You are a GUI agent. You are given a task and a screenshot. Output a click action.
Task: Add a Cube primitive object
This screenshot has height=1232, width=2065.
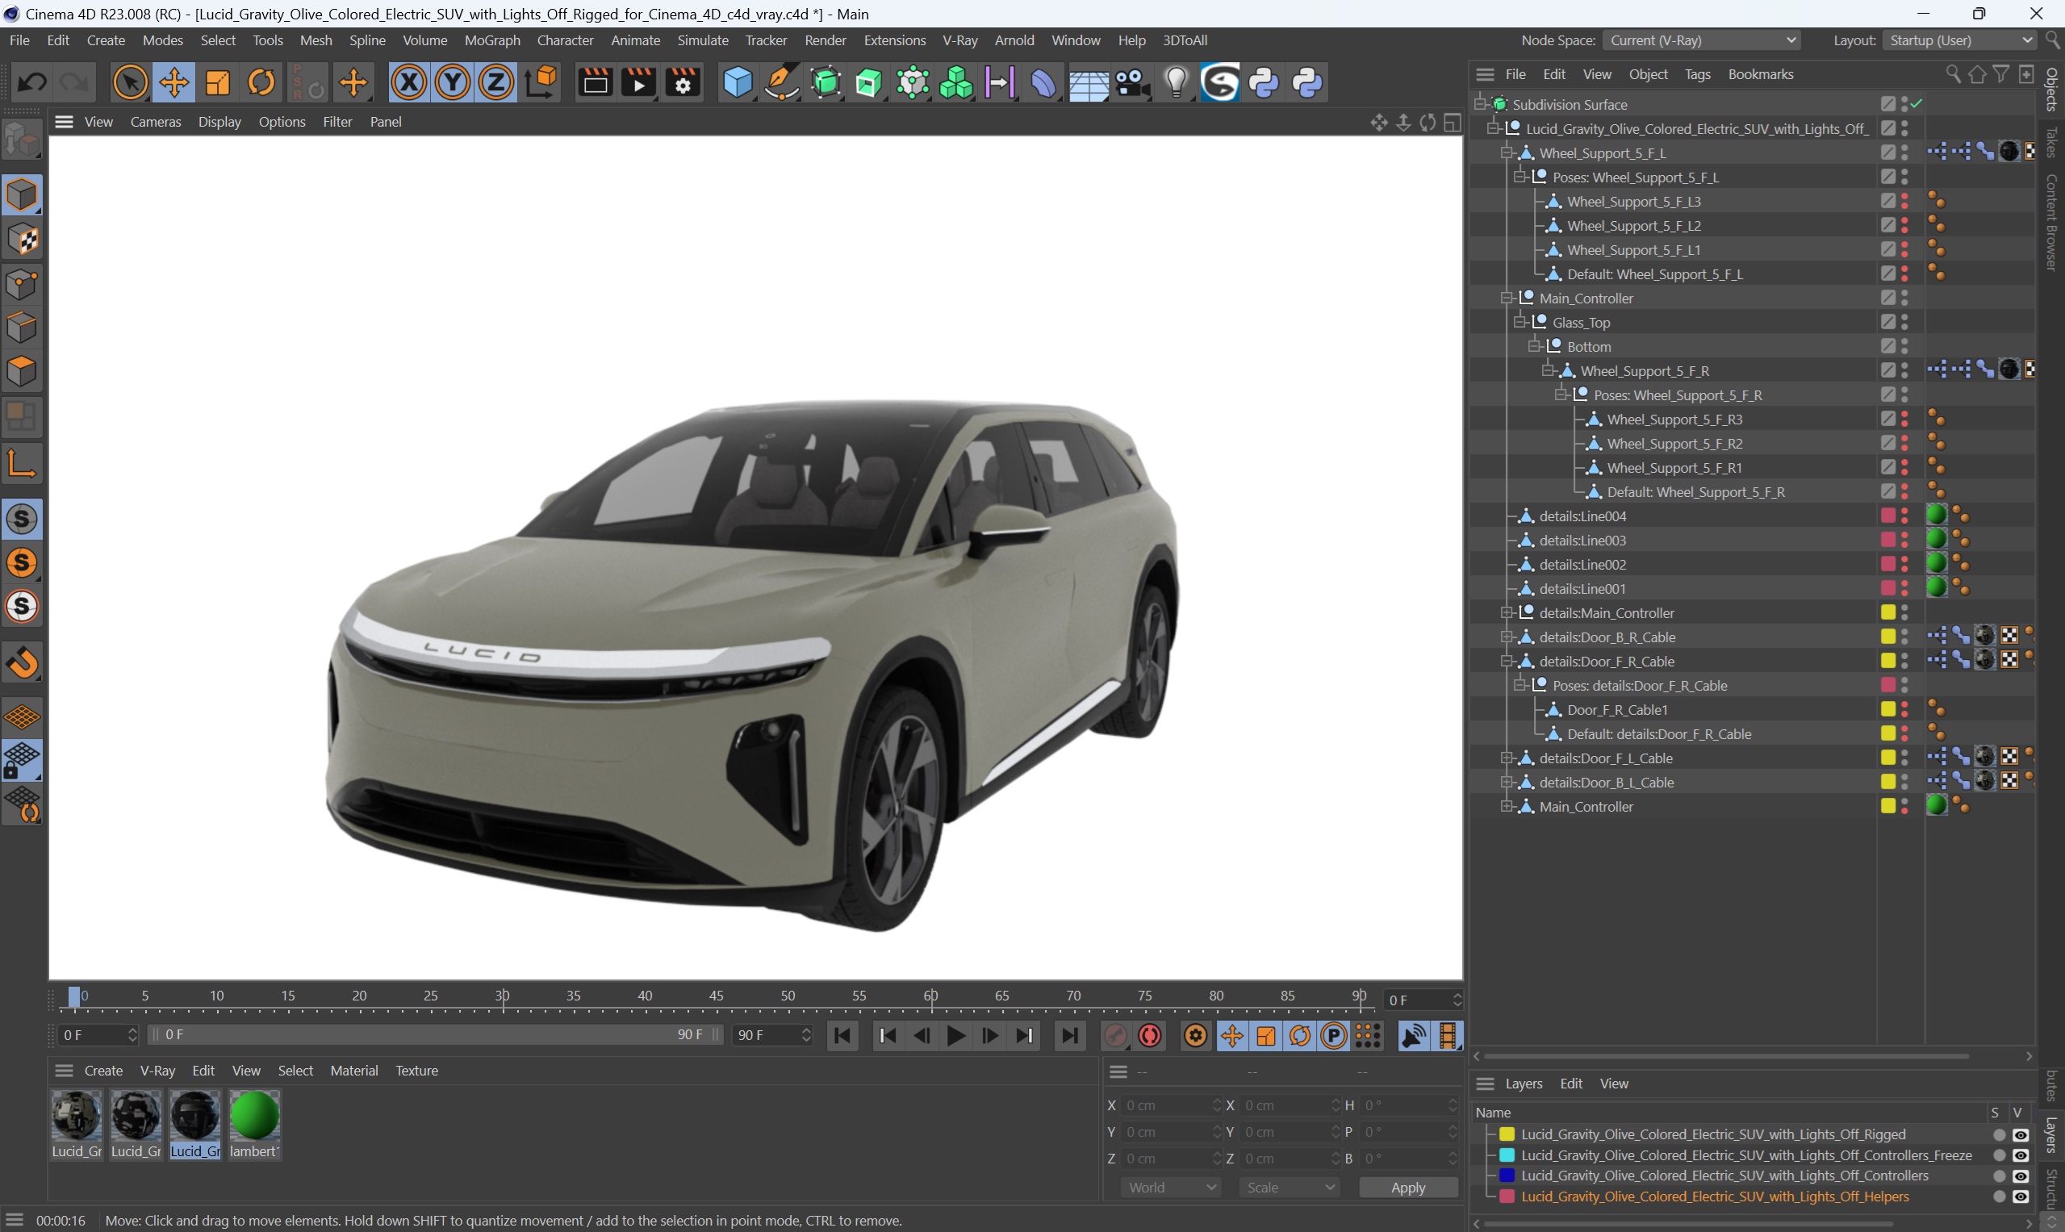point(738,82)
